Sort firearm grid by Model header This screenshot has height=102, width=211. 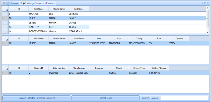[x=119, y=68]
